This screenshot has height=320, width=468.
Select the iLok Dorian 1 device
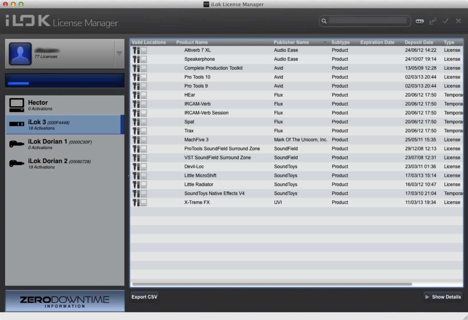(x=64, y=144)
